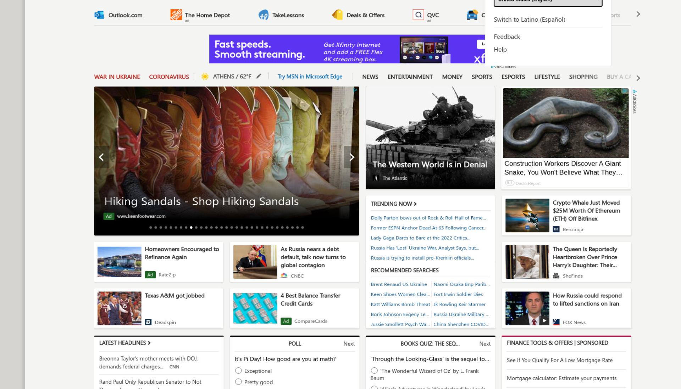The image size is (681, 389).
Task: Open Dolly Parton trending story
Action: pos(428,218)
